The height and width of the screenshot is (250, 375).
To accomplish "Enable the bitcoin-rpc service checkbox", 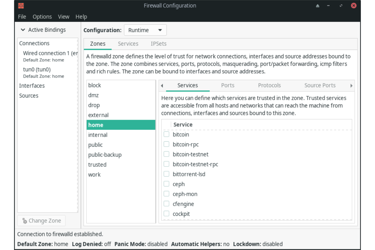I will point(166,144).
